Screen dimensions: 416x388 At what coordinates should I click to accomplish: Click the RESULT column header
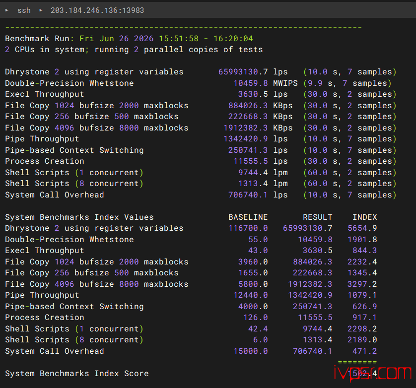pyautogui.click(x=317, y=217)
